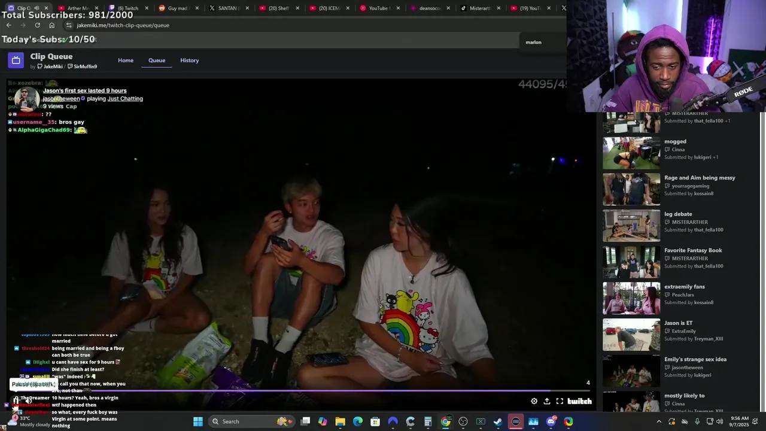766x431 pixels.
Task: Open Task View from the taskbar
Action: [x=305, y=421]
